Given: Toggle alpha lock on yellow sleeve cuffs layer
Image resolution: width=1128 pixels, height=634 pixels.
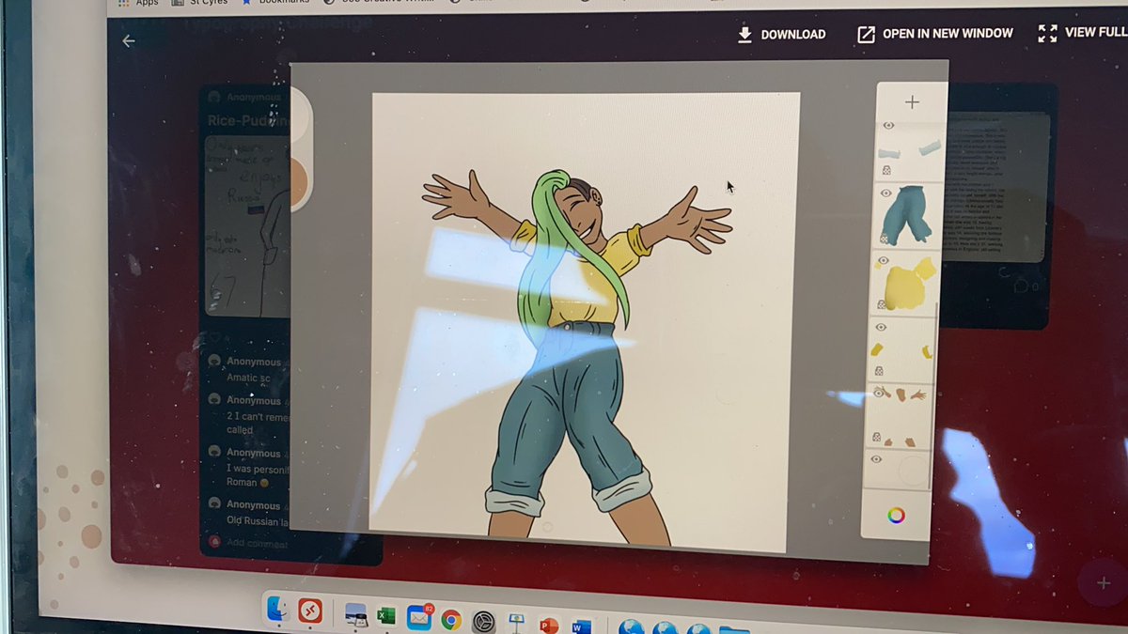Looking at the screenshot, I should (879, 371).
